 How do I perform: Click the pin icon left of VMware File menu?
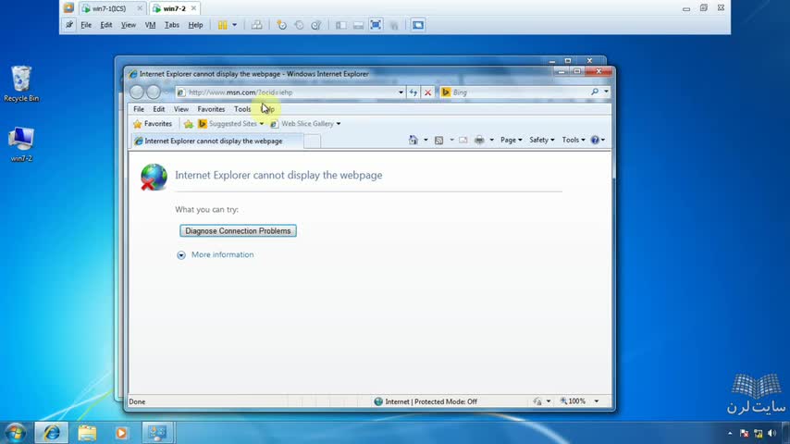(x=69, y=25)
